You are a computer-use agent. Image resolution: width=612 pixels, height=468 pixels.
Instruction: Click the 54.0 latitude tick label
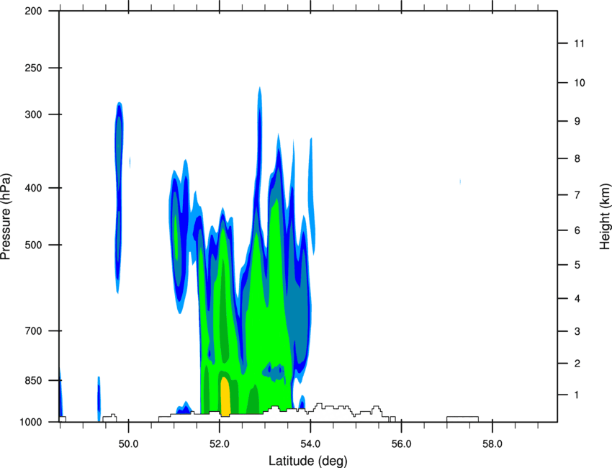click(x=310, y=444)
